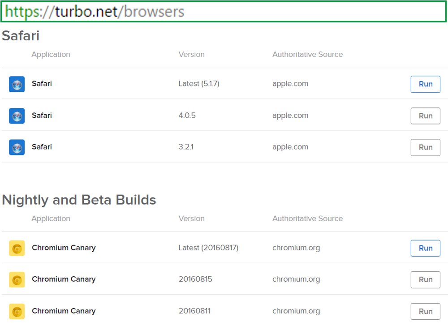Run the latest Safari version
This screenshot has height=326, width=448.
coord(425,84)
